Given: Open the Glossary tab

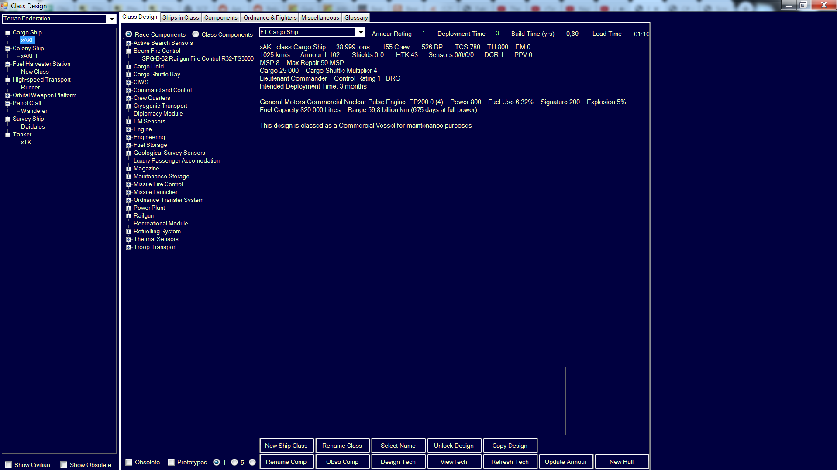Looking at the screenshot, I should point(356,18).
